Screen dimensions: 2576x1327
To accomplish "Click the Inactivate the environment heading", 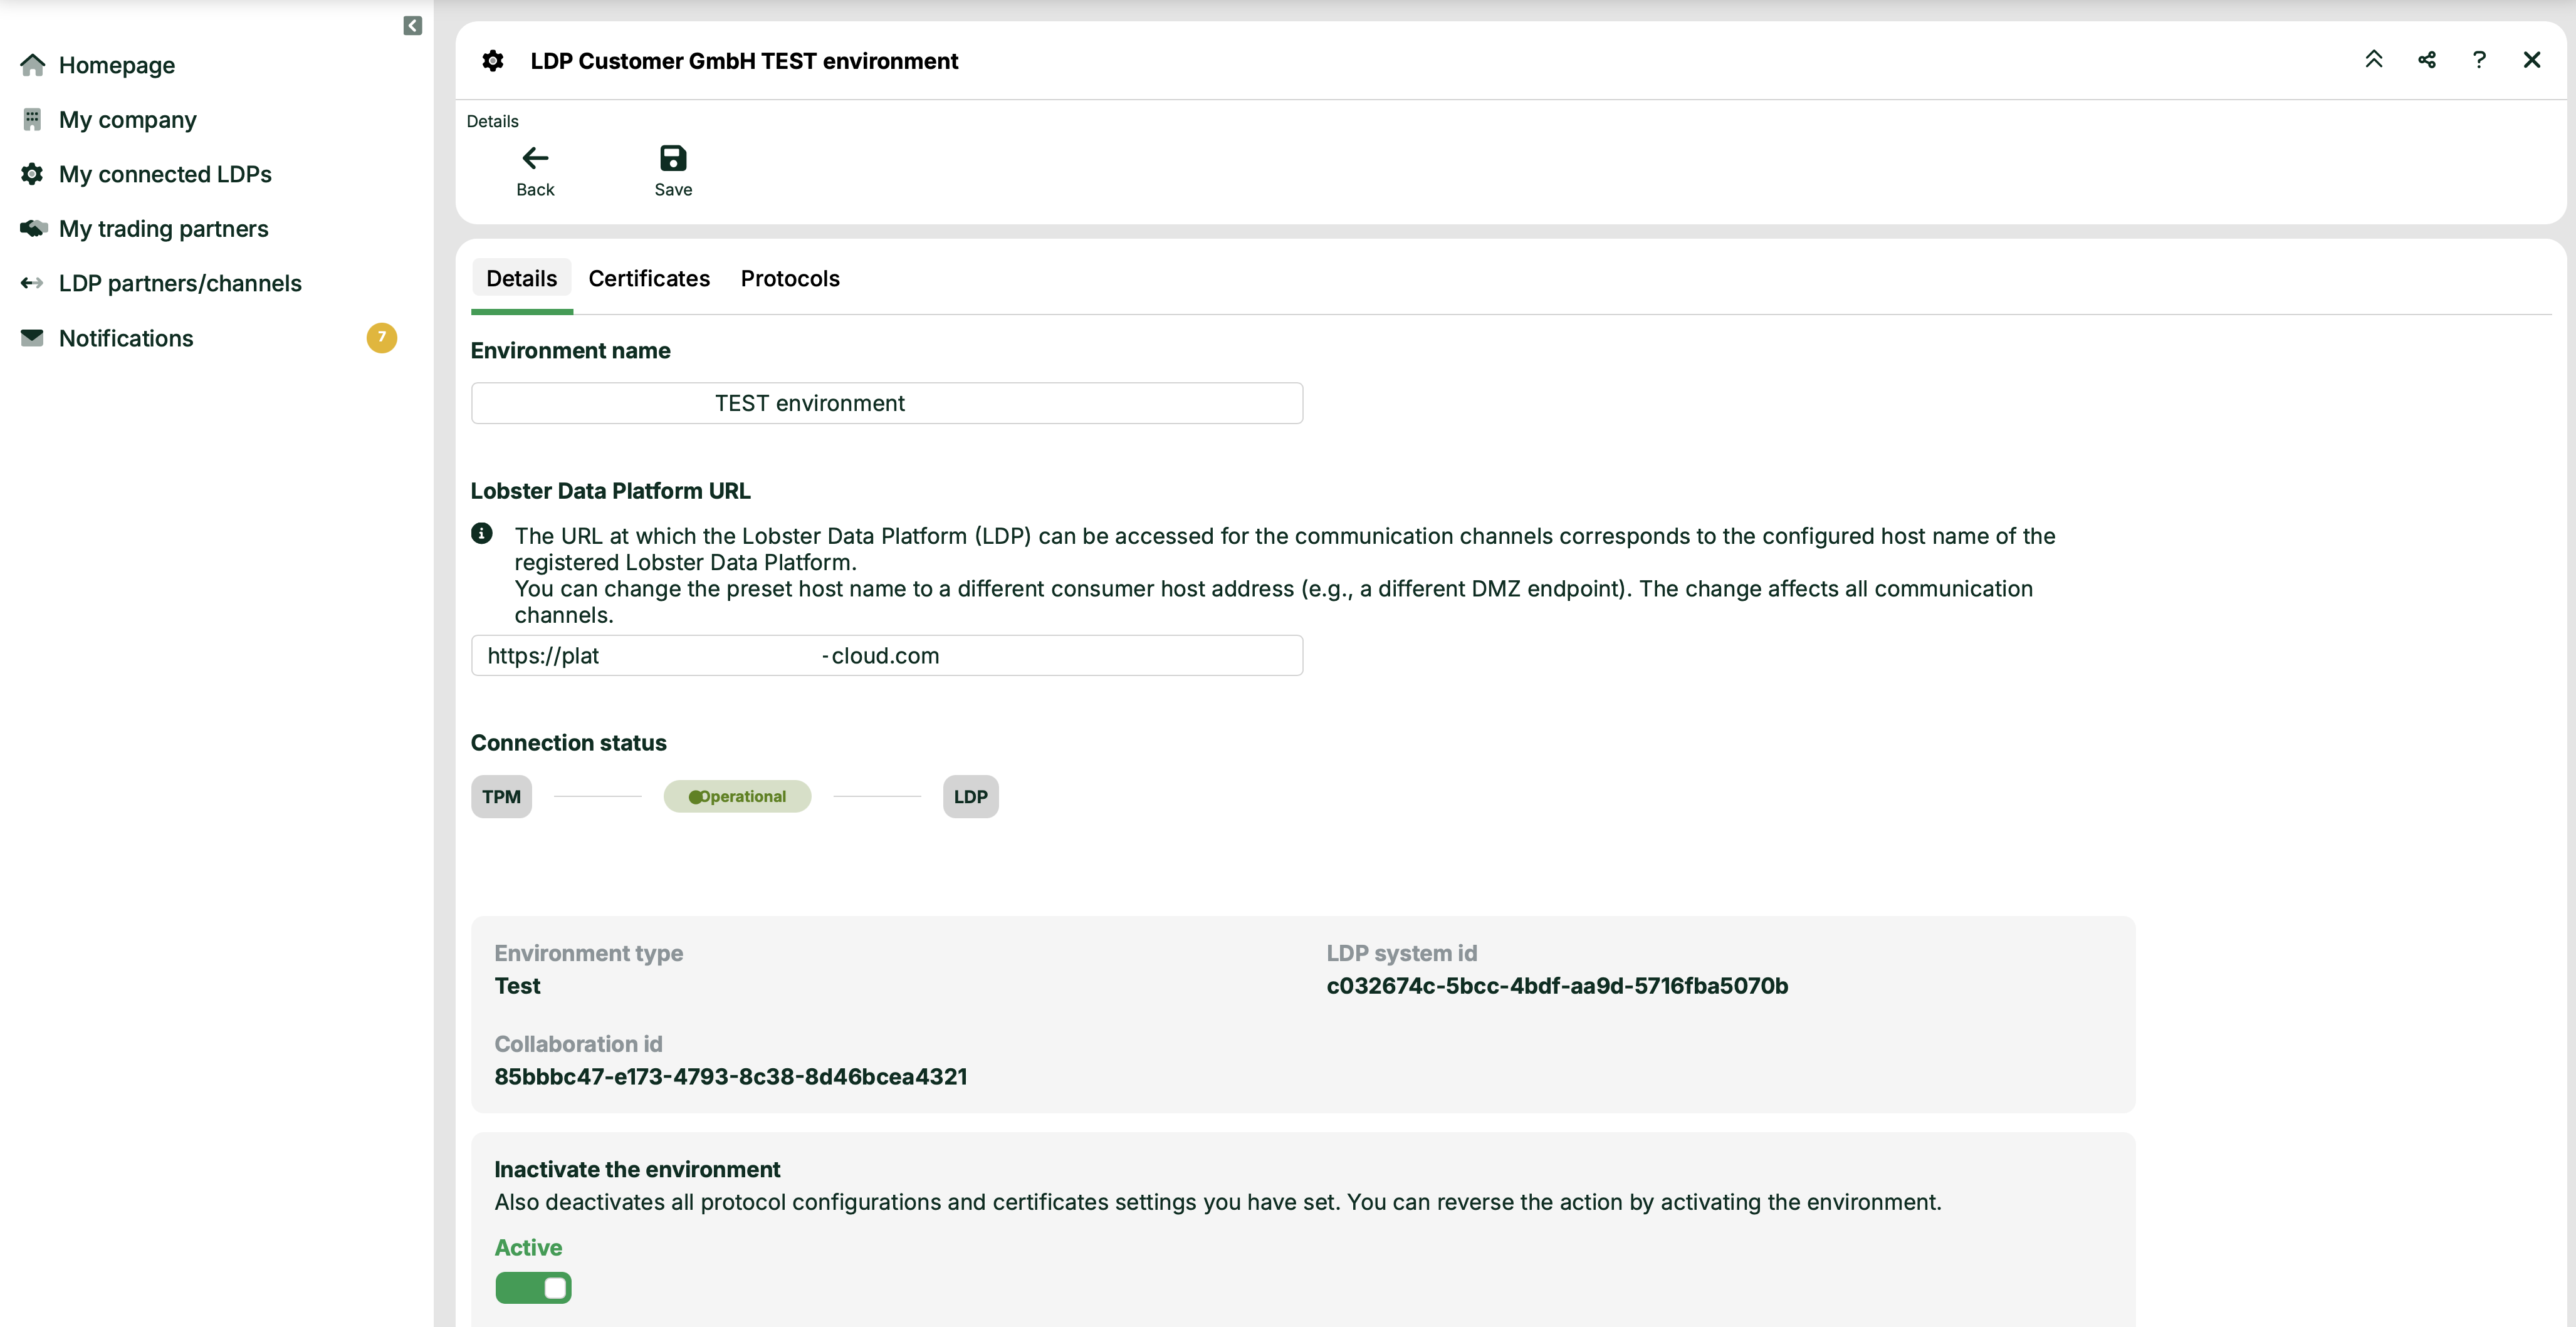I will (x=637, y=1170).
